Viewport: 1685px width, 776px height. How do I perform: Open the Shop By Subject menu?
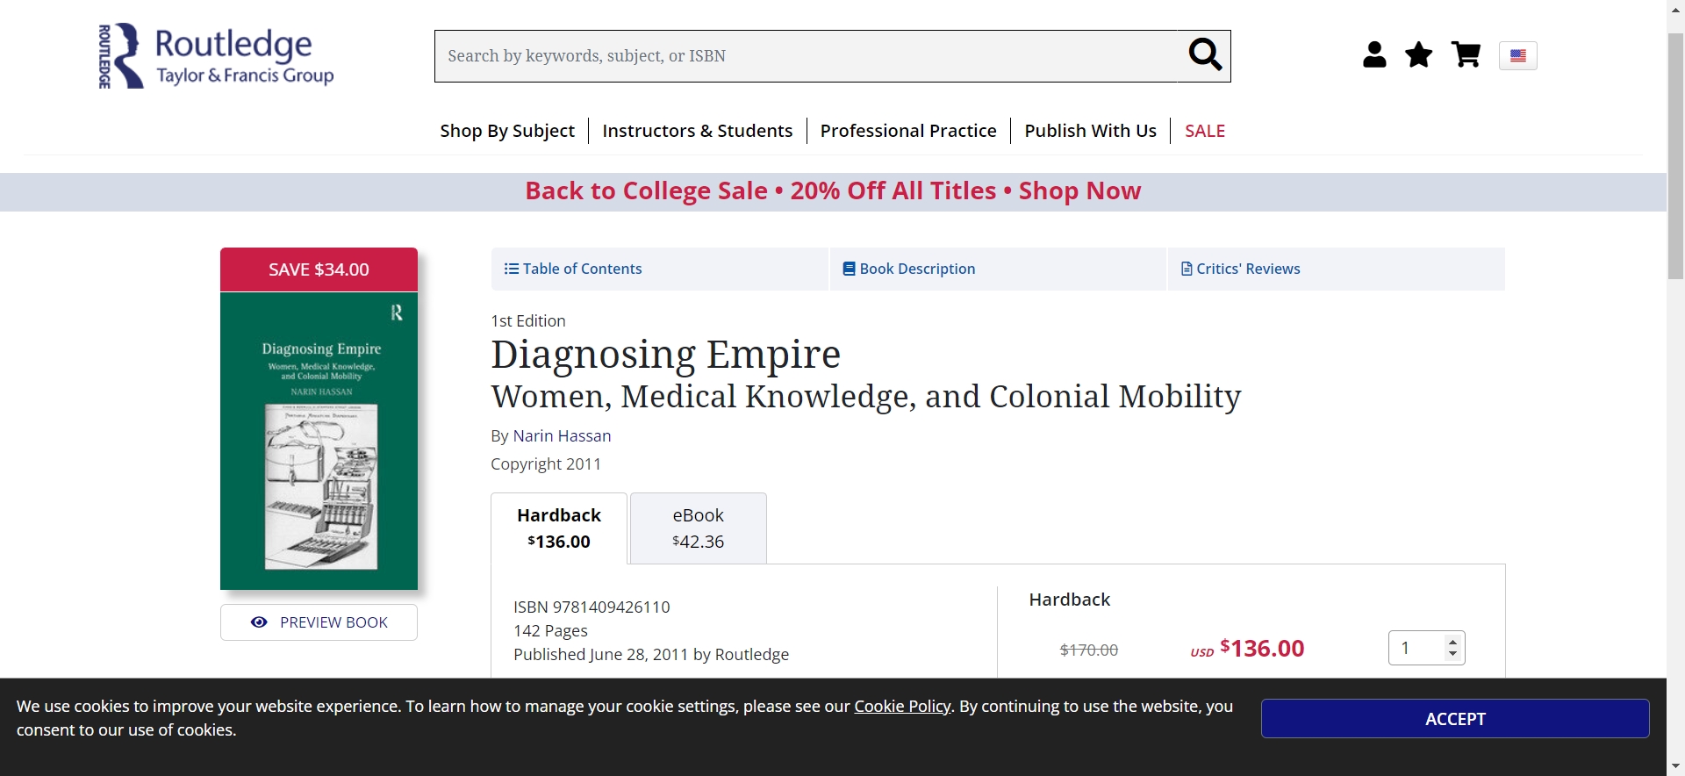click(507, 131)
